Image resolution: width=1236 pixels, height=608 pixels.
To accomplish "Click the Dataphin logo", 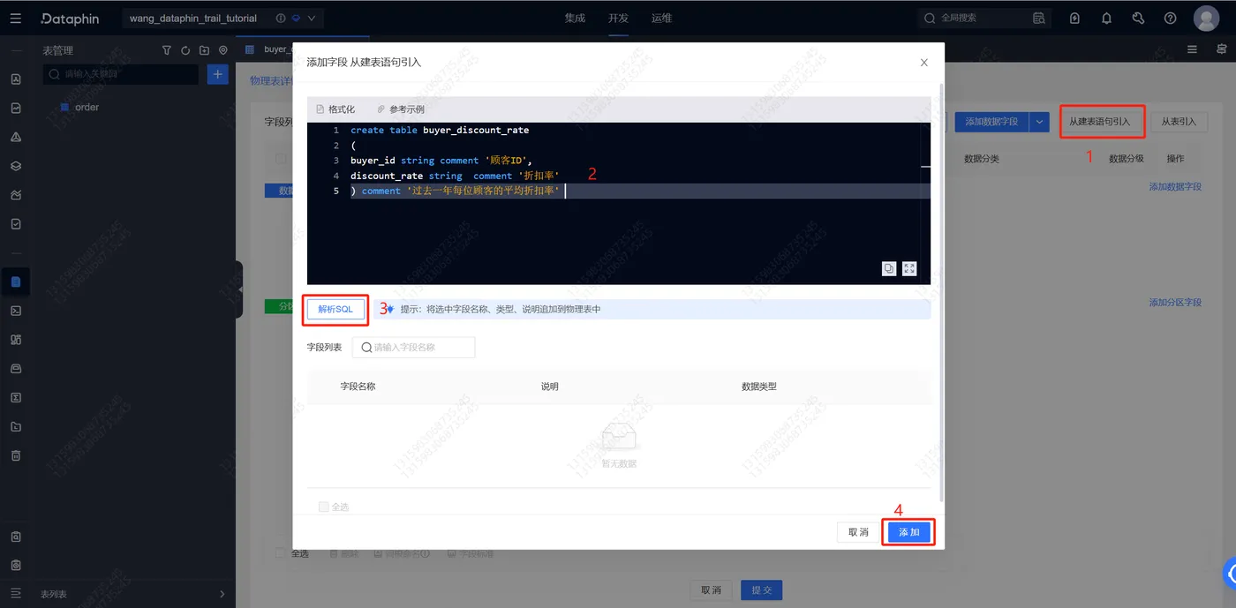I will [x=71, y=18].
